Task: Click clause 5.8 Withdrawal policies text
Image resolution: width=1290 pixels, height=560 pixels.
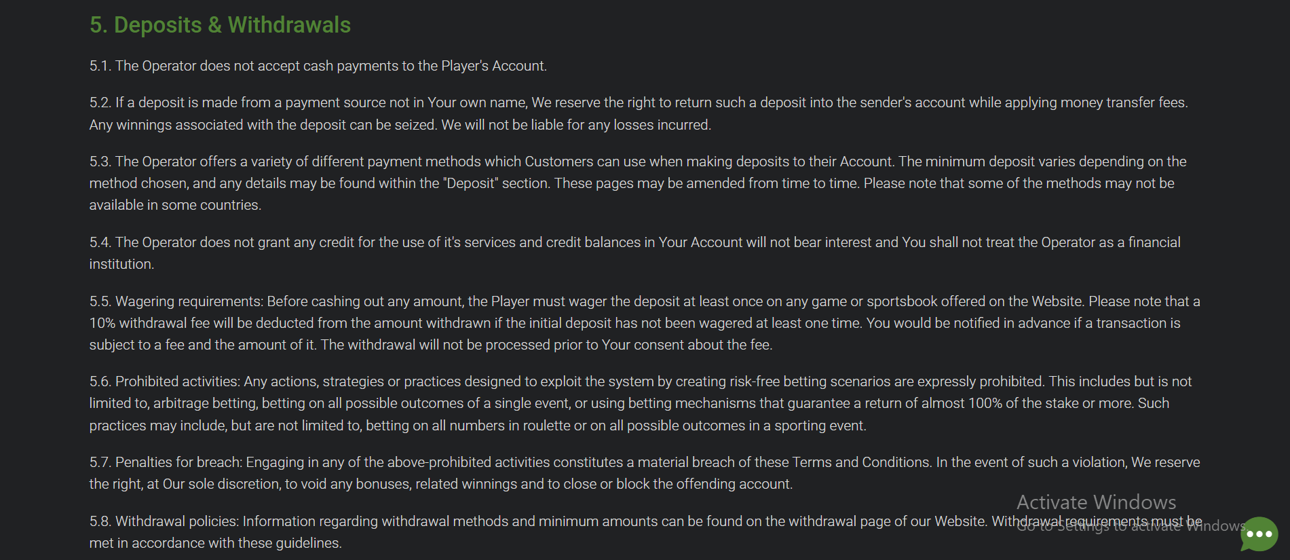Action: pos(645,521)
